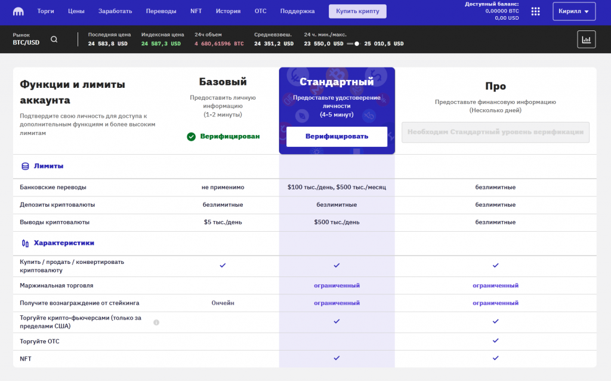Screen dimensions: 611x381
Task: Open the apps grid menu icon
Action: tap(535, 11)
